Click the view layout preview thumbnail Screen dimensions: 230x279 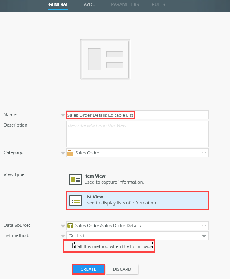(105, 59)
